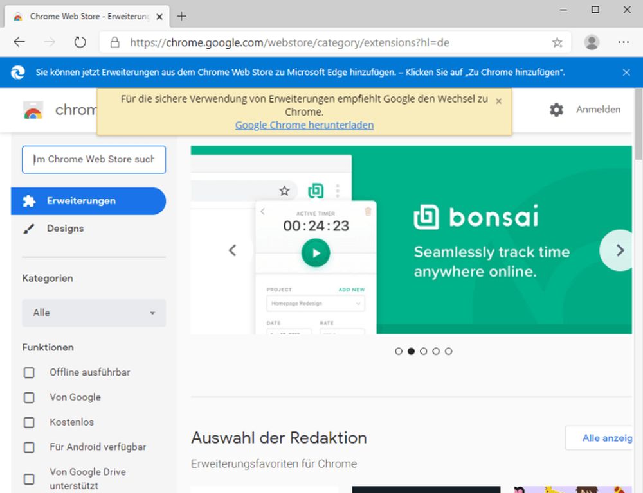Tick the Kostenlos checkbox
The height and width of the screenshot is (493, 643).
click(29, 422)
